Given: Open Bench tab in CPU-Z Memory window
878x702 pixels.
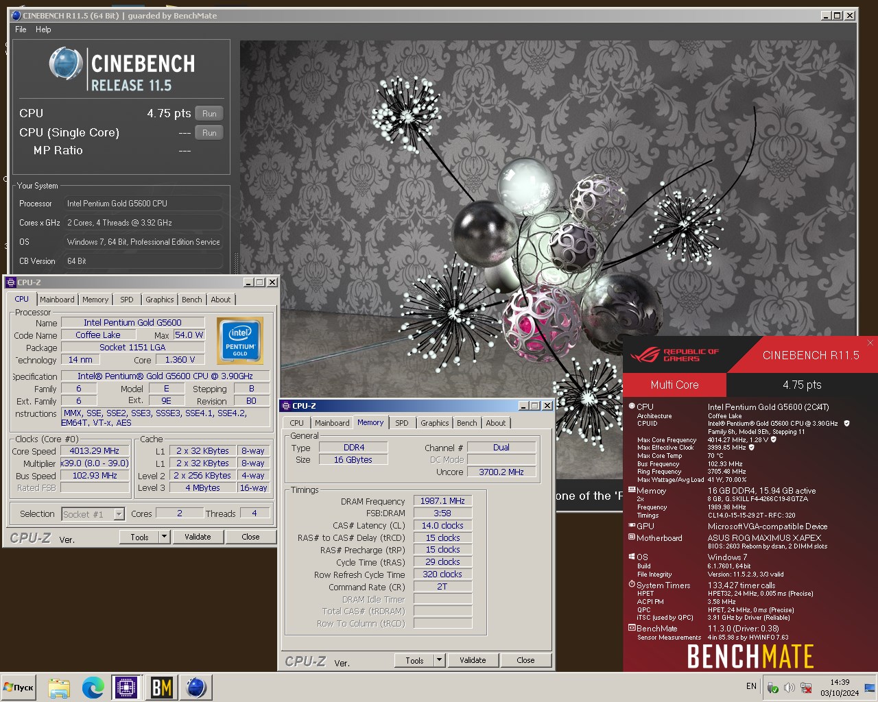Looking at the screenshot, I should (x=467, y=423).
